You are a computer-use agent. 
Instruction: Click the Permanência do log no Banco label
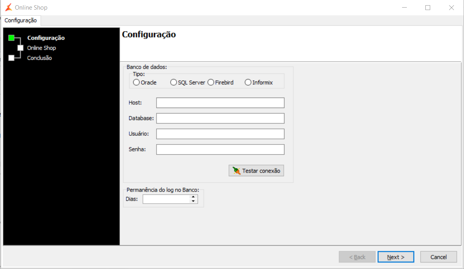click(163, 190)
